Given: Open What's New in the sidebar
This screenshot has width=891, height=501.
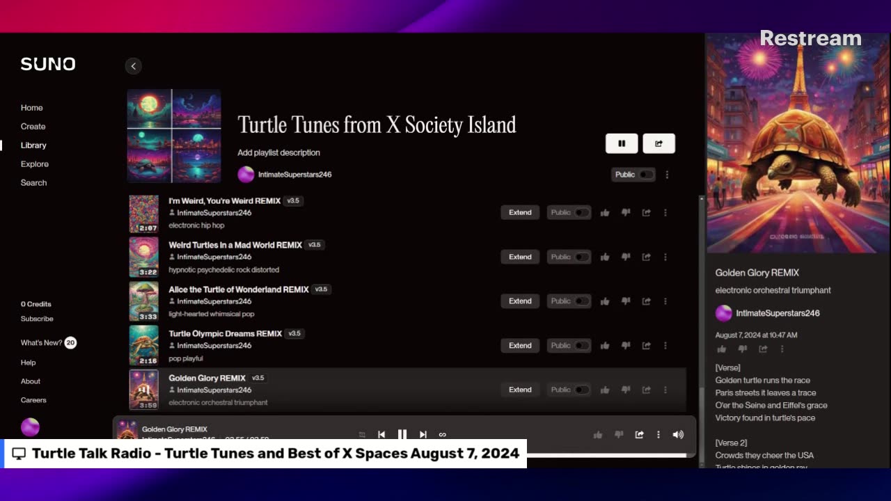Looking at the screenshot, I should pos(48,343).
